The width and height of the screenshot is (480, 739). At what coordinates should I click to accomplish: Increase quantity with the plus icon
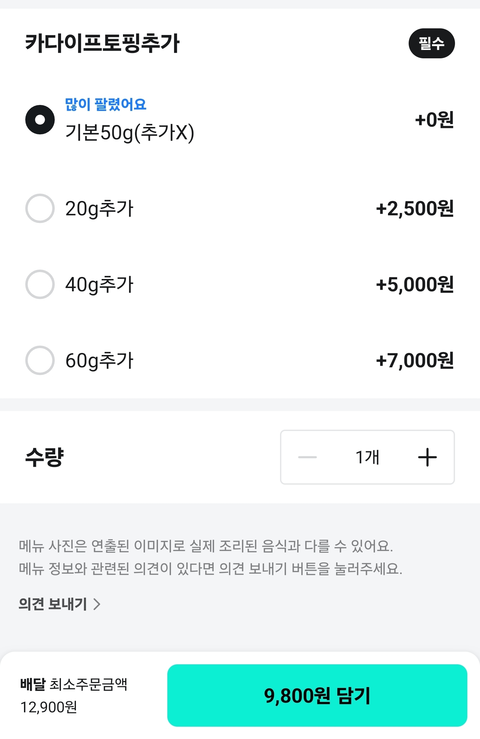click(x=427, y=457)
